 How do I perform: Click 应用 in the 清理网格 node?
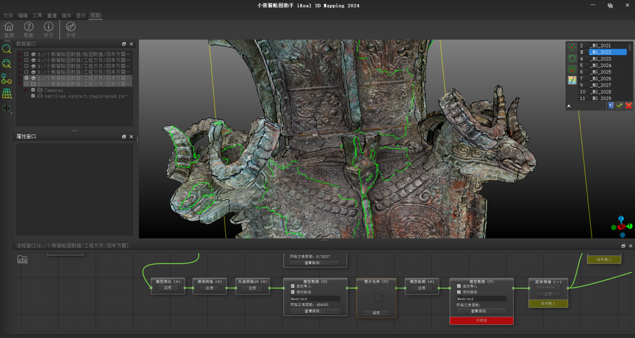(209, 288)
